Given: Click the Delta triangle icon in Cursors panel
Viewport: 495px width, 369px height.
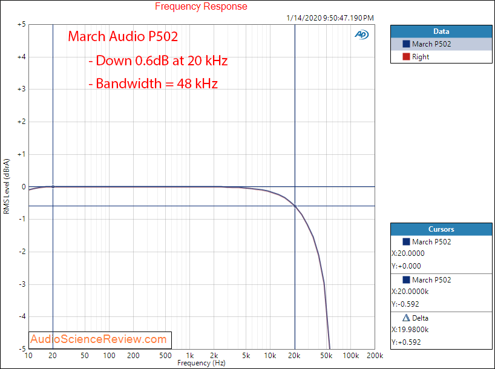Looking at the screenshot, I should pos(406,318).
